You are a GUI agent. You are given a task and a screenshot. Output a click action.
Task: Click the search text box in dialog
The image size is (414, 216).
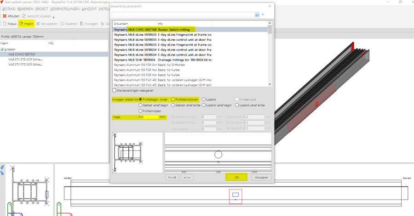point(183,15)
